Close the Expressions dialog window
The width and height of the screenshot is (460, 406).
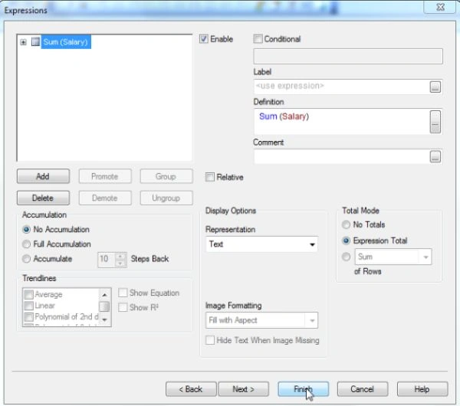coord(441,7)
